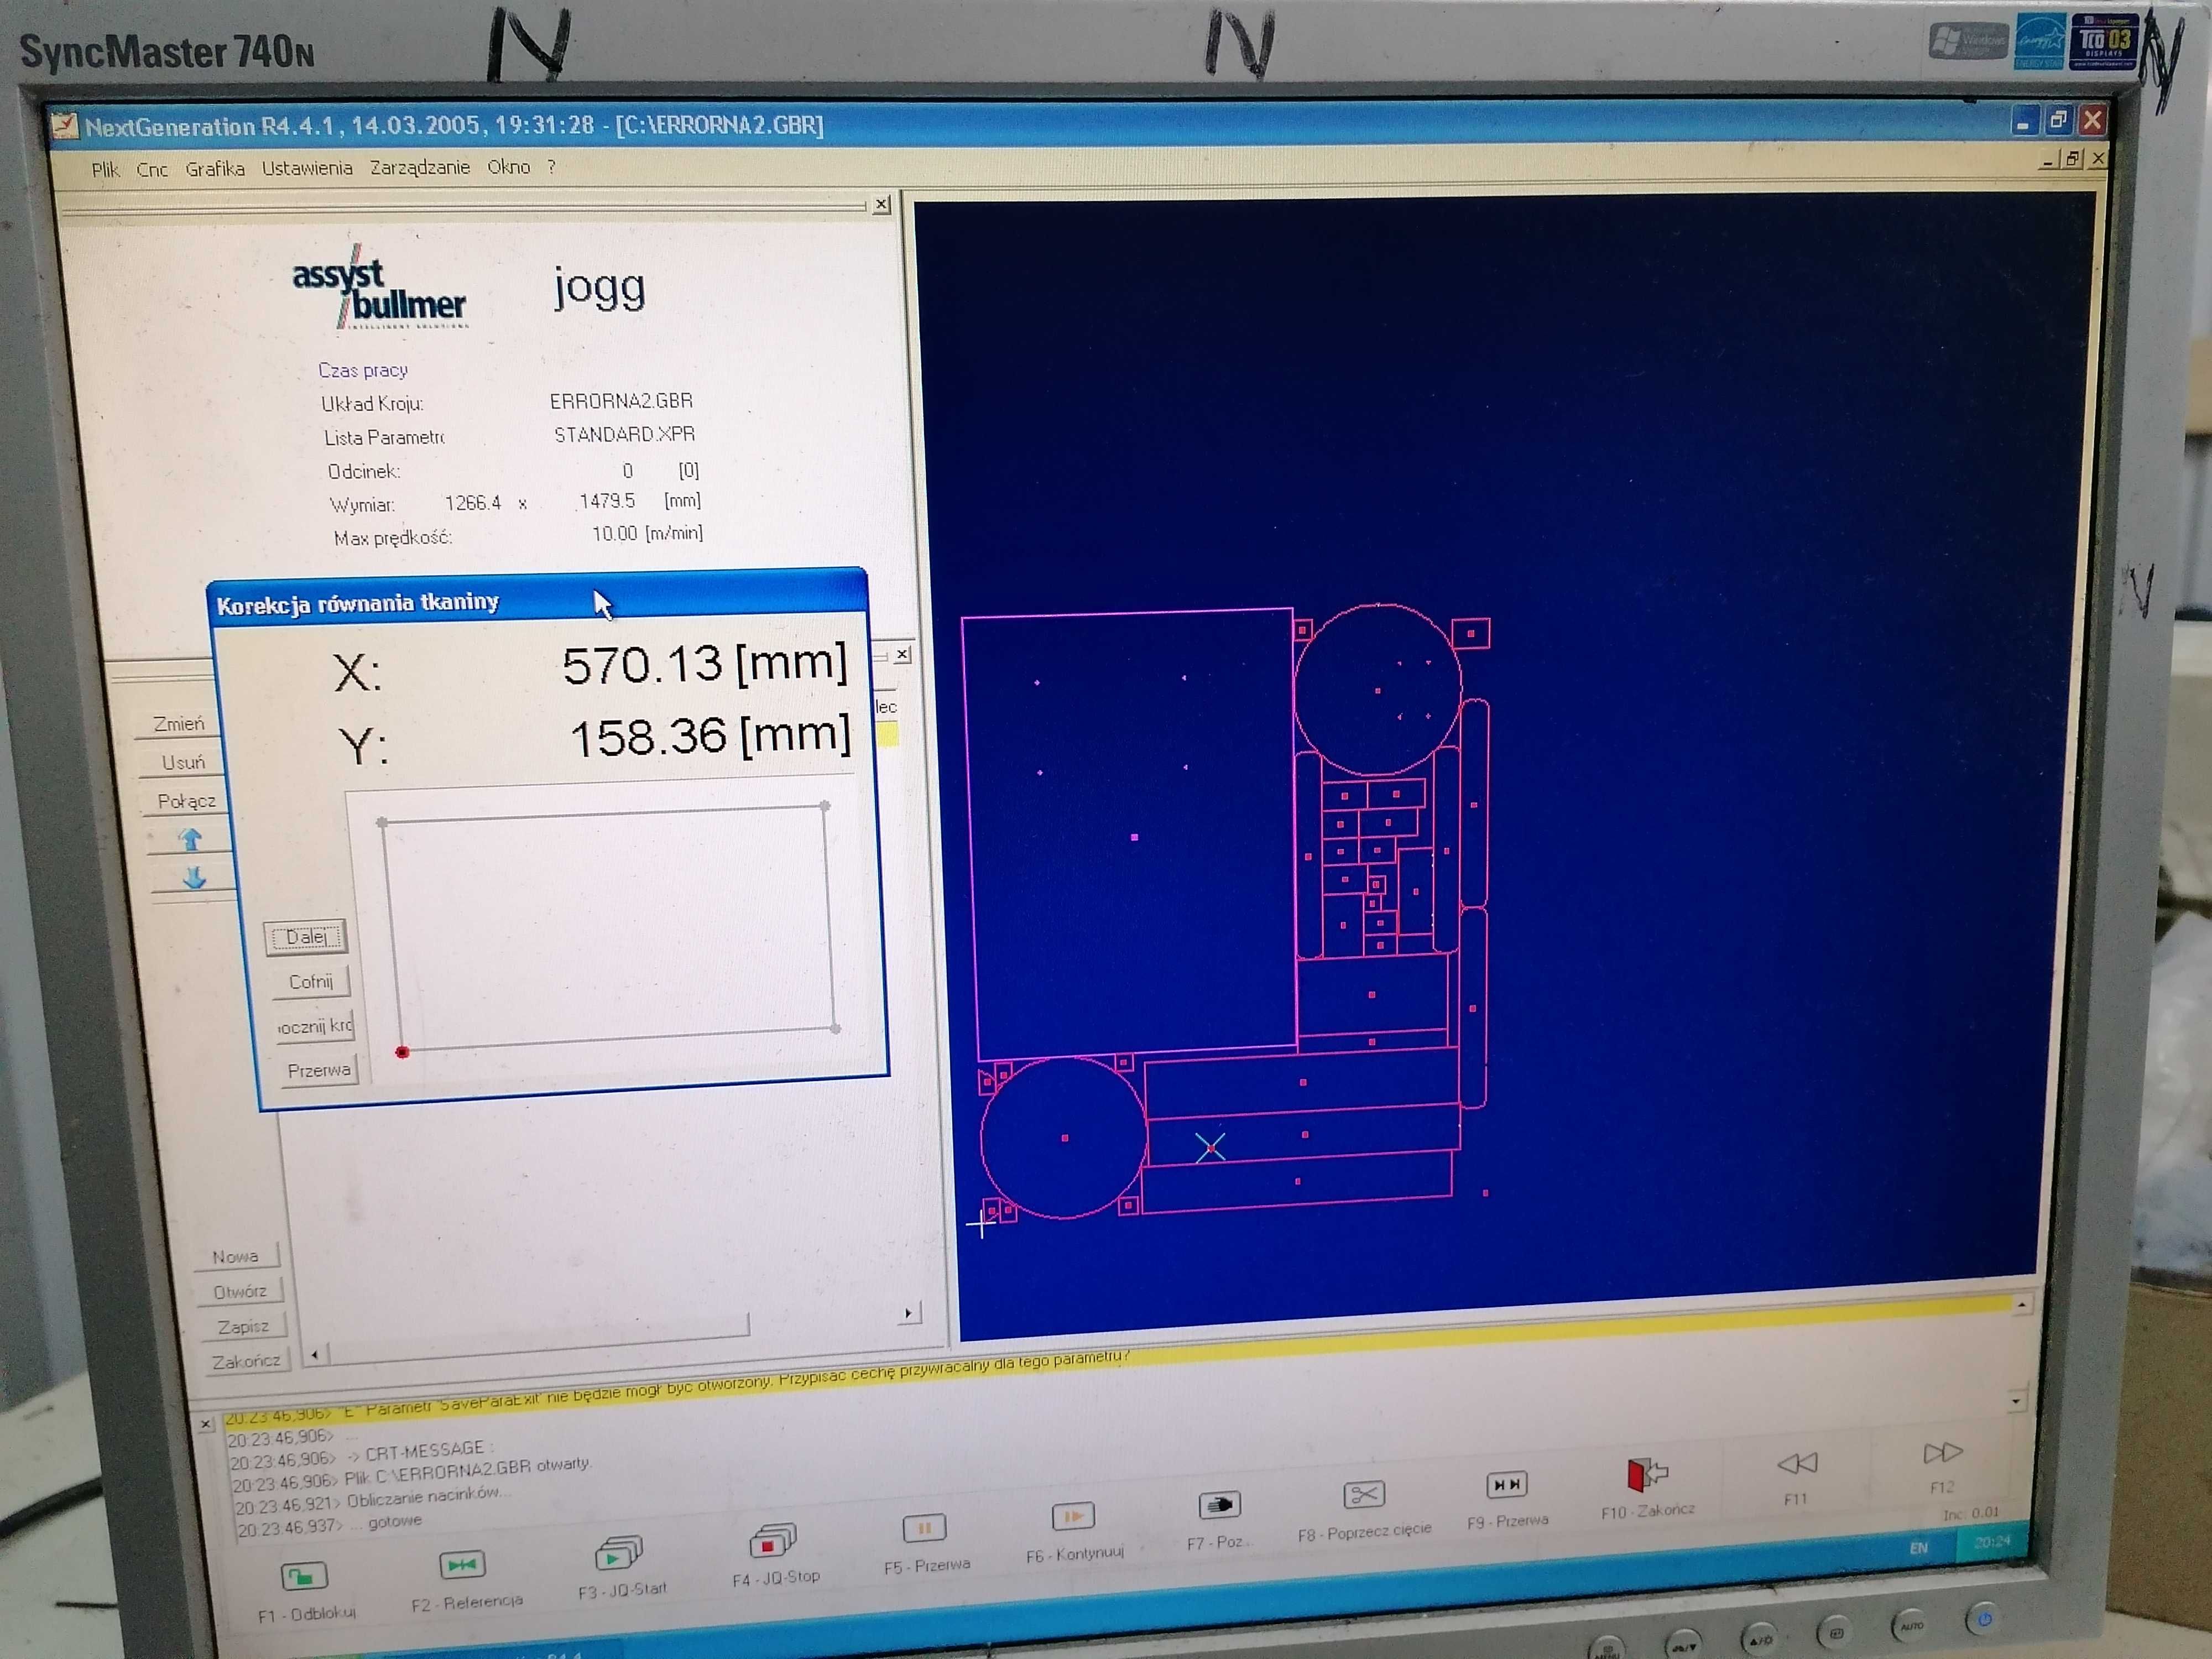The image size is (2212, 1659).
Task: Click the F6 Kontynuuj continue icon
Action: tap(1072, 1516)
